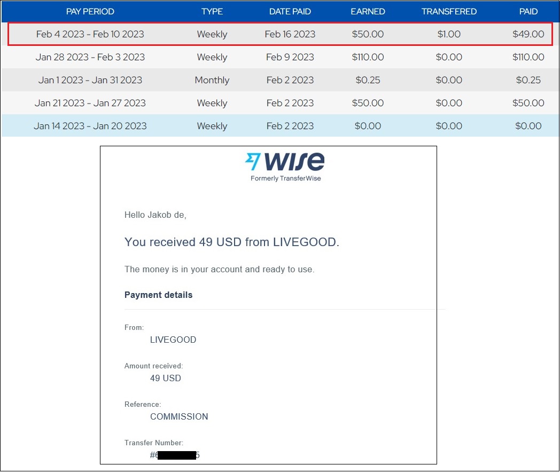The height and width of the screenshot is (473, 560).
Task: Click the 'Hello Jakob de,' greeting
Action: (x=155, y=215)
